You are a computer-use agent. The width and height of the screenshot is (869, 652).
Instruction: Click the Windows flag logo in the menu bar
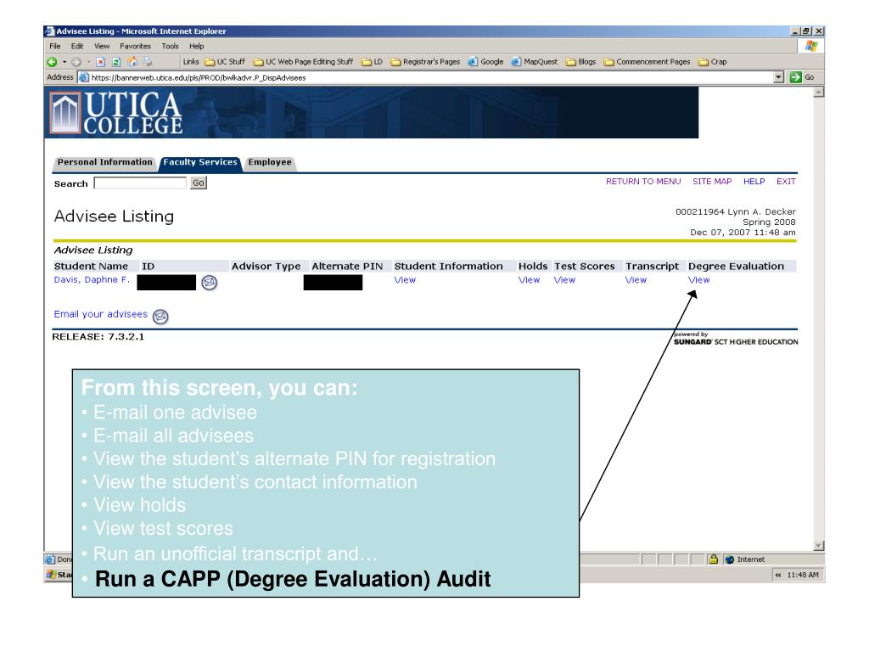(x=811, y=46)
